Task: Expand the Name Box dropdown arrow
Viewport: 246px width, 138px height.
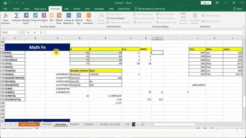Action: click(17, 32)
